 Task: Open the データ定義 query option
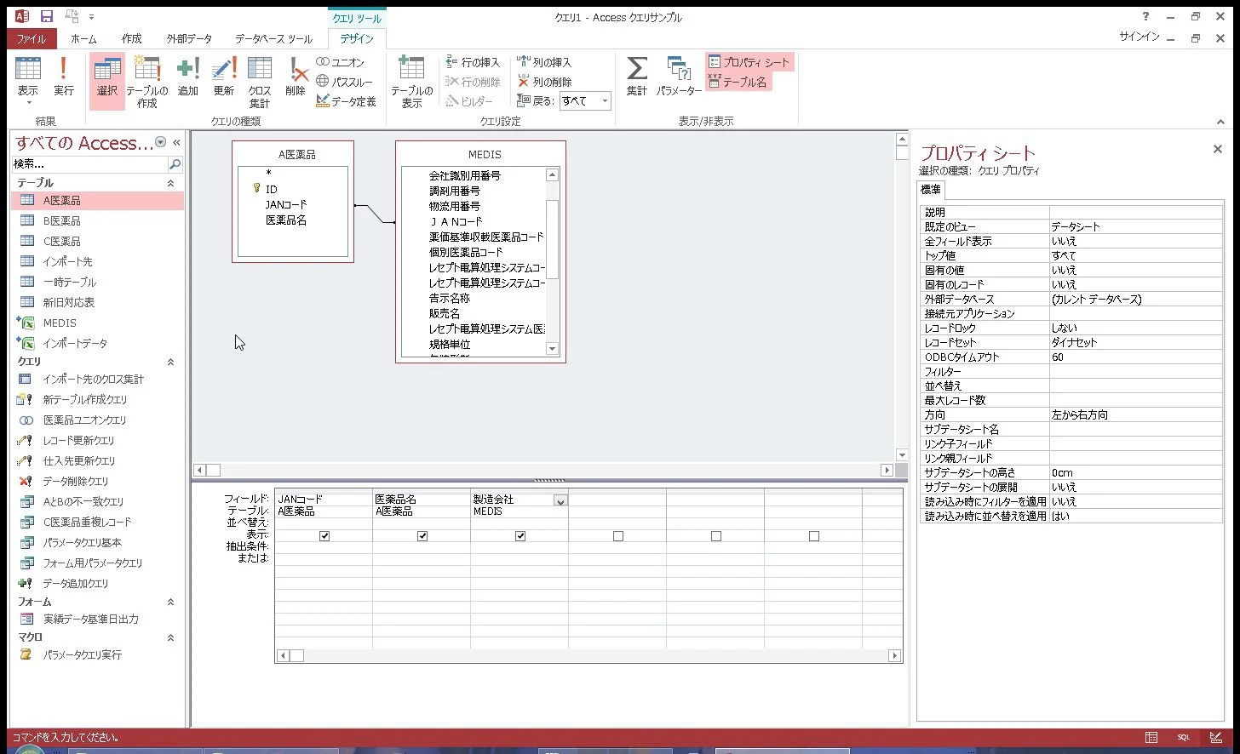346,101
